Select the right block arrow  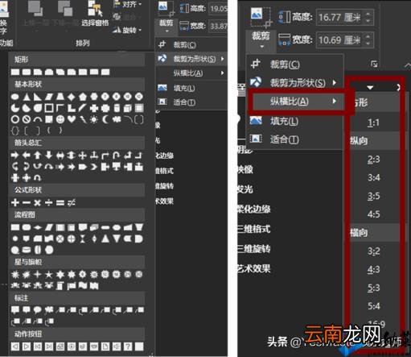(x=15, y=156)
